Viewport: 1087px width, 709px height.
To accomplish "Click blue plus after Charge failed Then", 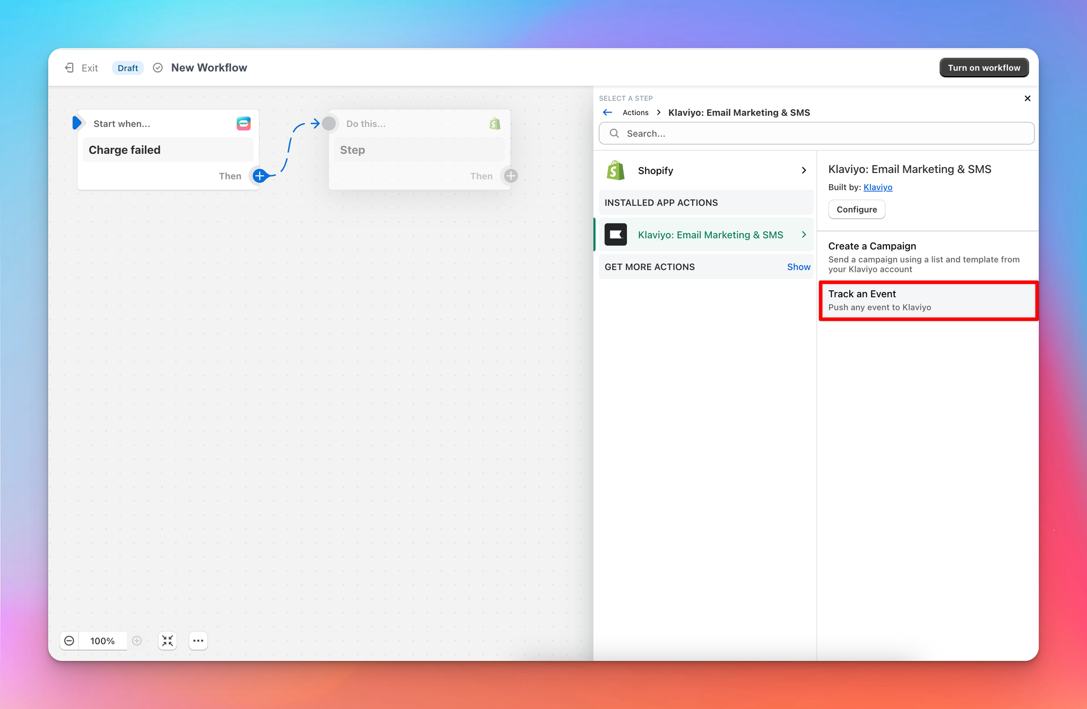I will [260, 176].
